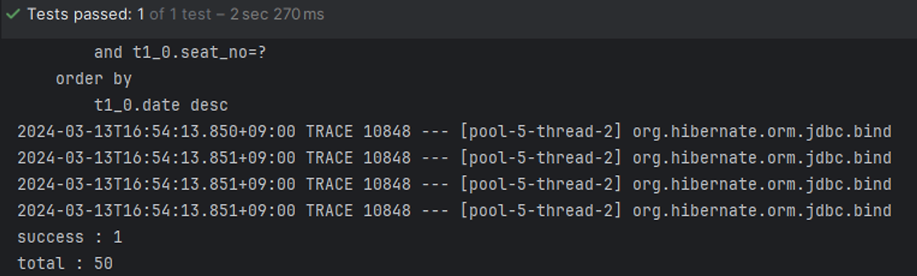Select the "t1_0.date desc" console line
This screenshot has height=276, width=917.
[x=161, y=105]
